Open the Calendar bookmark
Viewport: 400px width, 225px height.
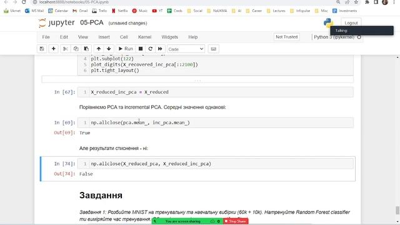[58, 11]
